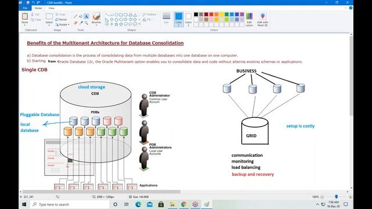Choose the Right triangle shape
This screenshot has width=372, height=209.
coord(107,19)
